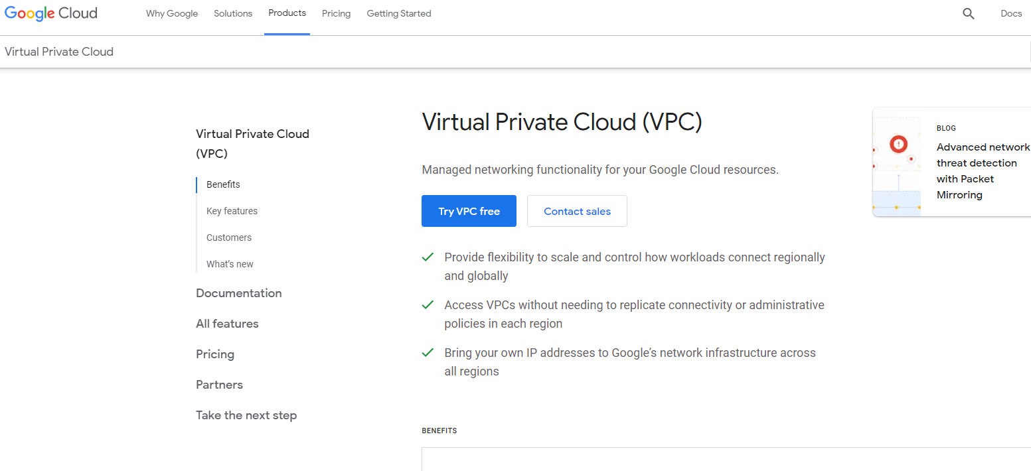
Task: Click the Contact sales button
Action: (577, 211)
